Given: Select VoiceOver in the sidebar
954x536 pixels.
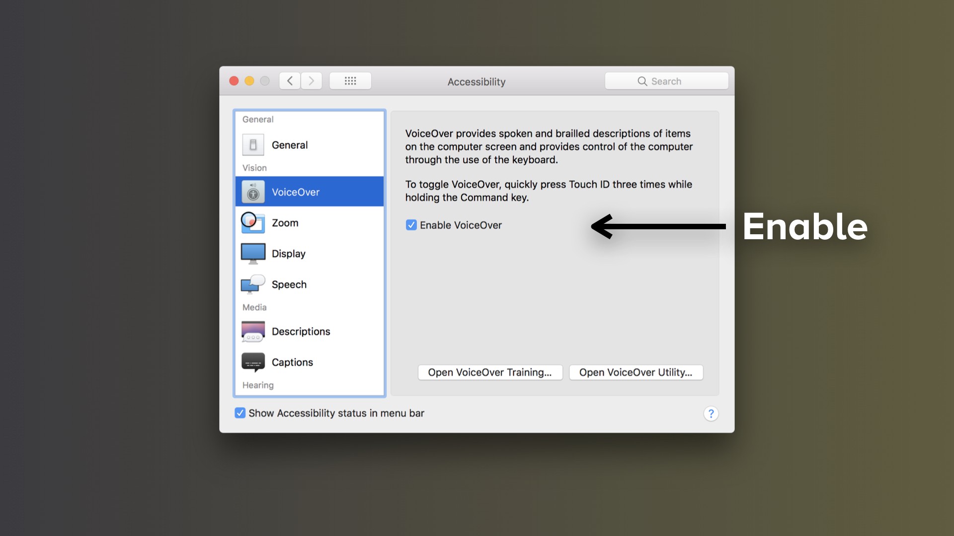Looking at the screenshot, I should click(x=310, y=192).
